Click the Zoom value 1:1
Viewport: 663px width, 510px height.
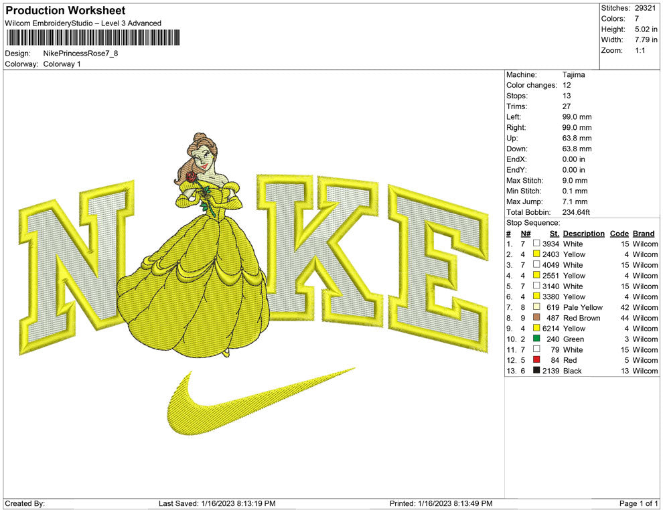point(640,50)
